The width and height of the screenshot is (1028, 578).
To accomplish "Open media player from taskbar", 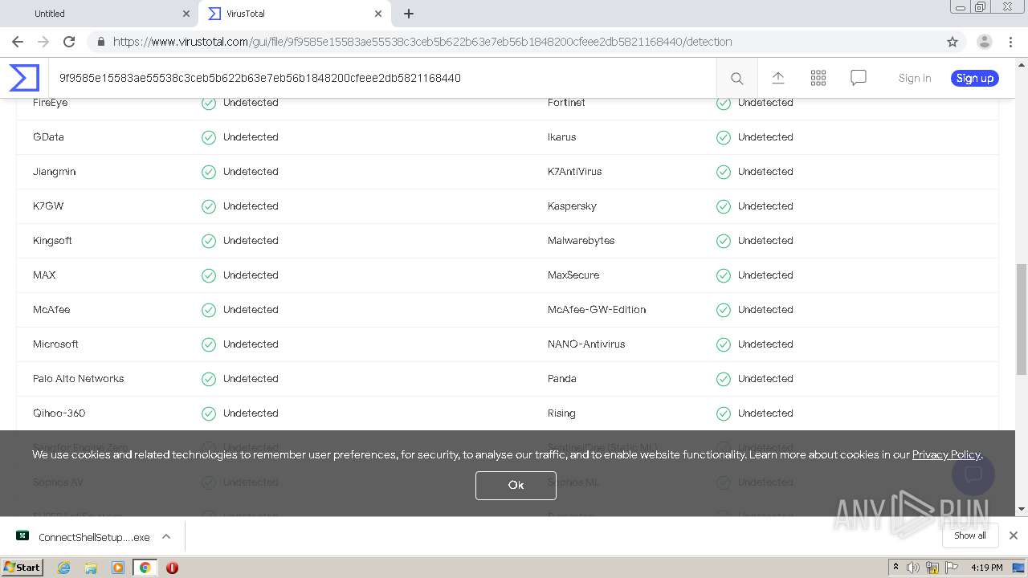I will [x=118, y=568].
